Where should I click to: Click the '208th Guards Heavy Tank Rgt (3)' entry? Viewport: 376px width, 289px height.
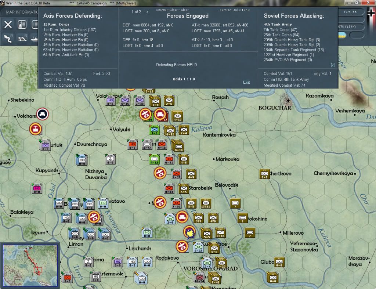pyautogui.click(x=292, y=40)
